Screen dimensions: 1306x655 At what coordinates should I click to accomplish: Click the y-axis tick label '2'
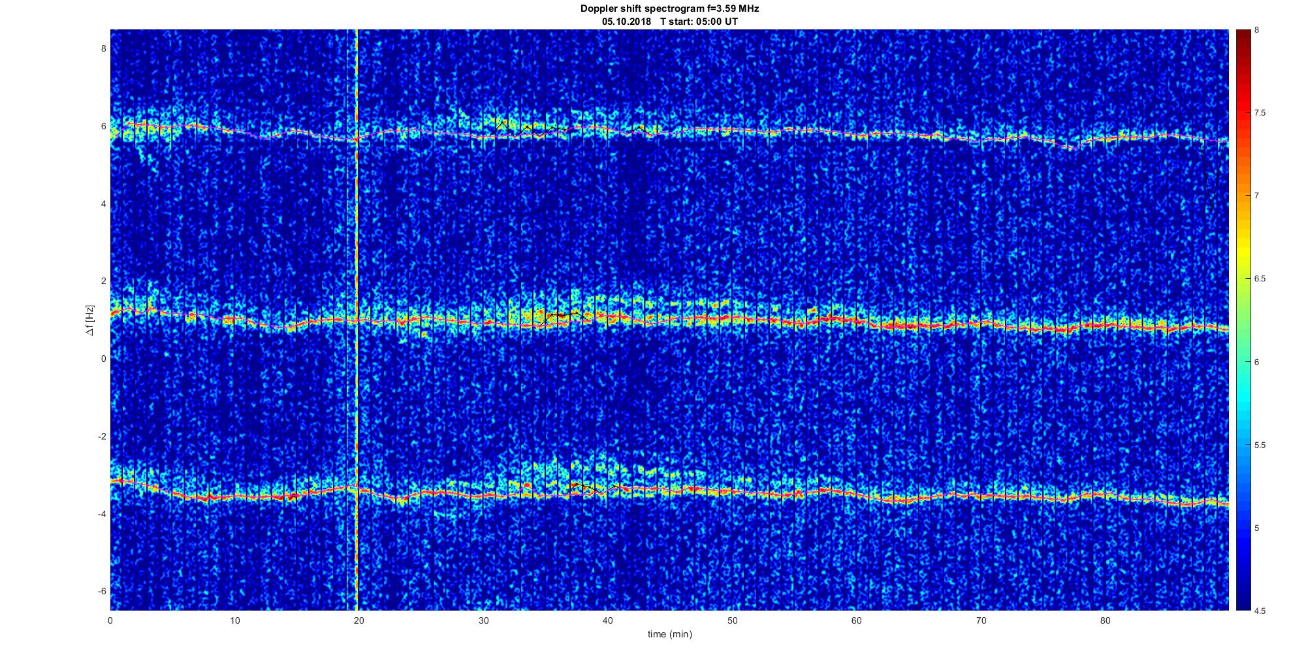[x=103, y=281]
